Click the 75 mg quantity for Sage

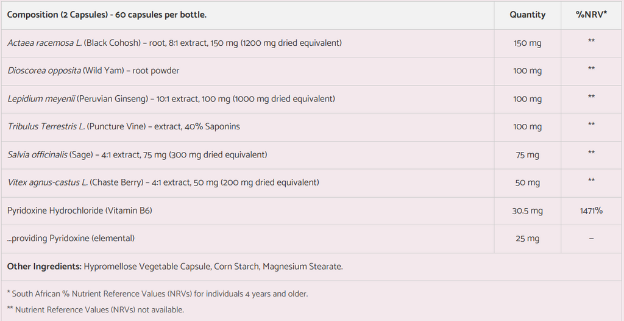pyautogui.click(x=527, y=155)
